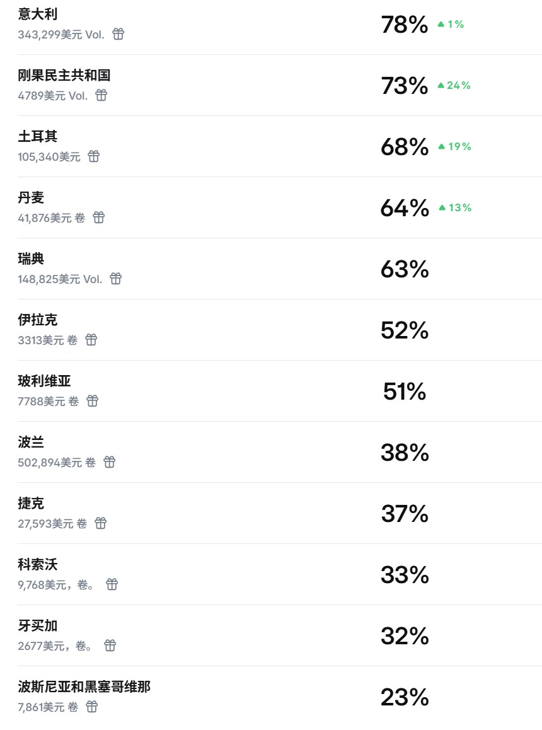This screenshot has width=542, height=730.
Task: Select the 68% value in 土耳其 row
Action: pyautogui.click(x=404, y=147)
